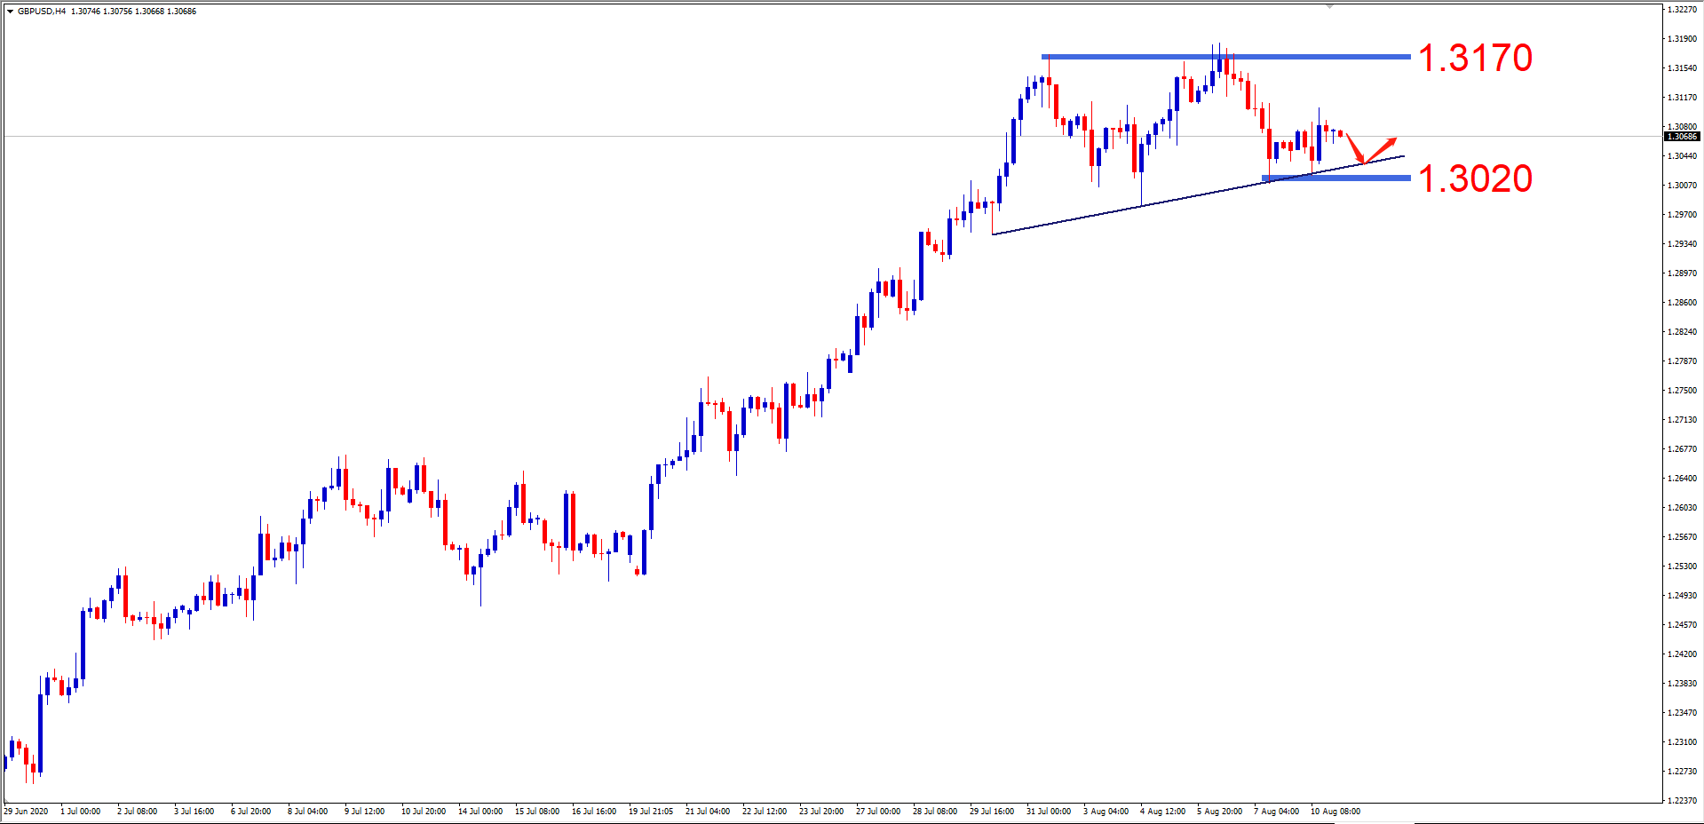Select the red upward arrow drawing
1704x824 pixels.
click(x=1382, y=149)
